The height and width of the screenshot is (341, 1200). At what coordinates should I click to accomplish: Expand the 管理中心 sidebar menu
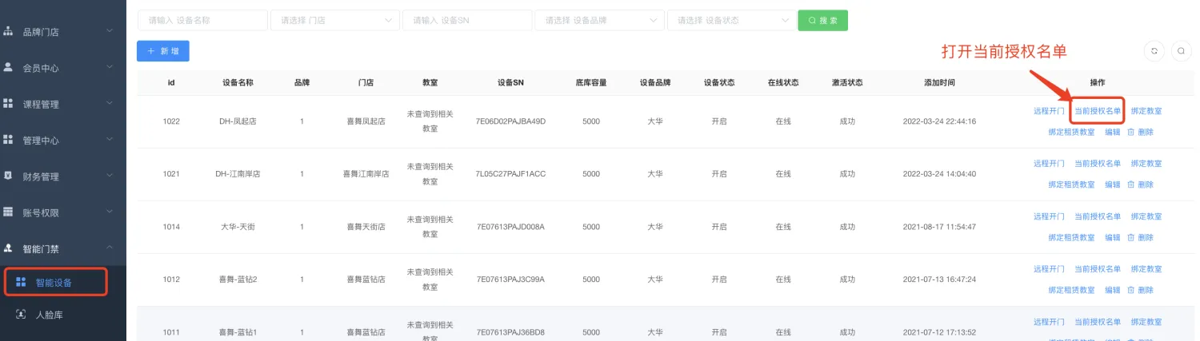110,141
